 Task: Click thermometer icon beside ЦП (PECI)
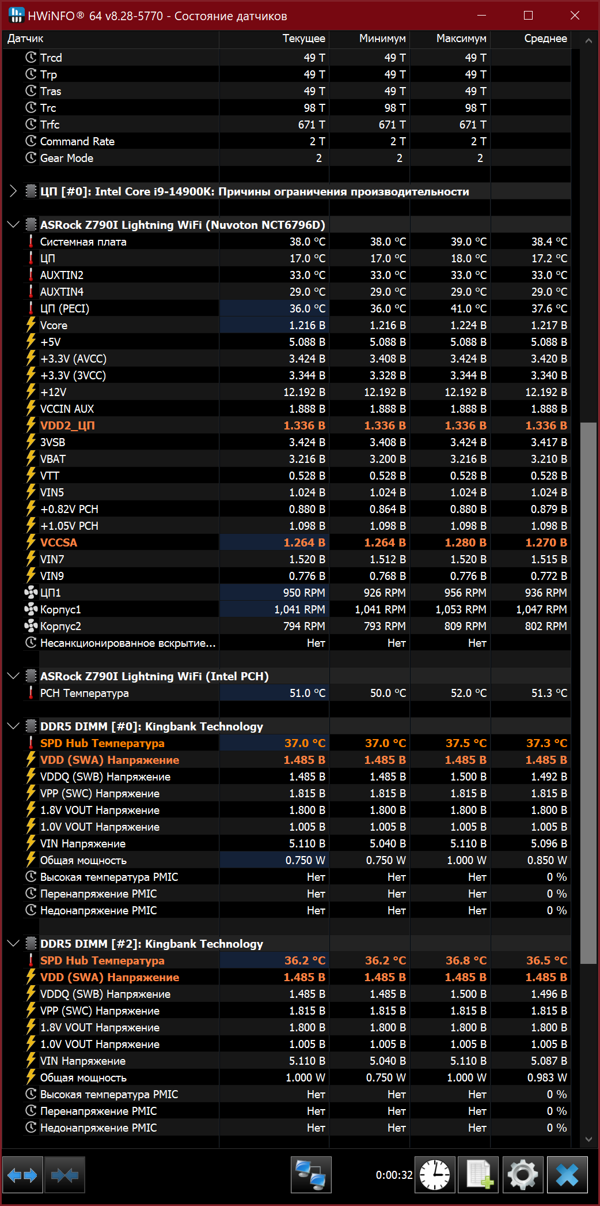pyautogui.click(x=31, y=308)
